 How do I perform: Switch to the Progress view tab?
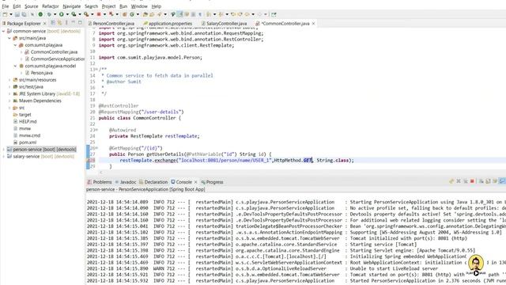click(212, 182)
